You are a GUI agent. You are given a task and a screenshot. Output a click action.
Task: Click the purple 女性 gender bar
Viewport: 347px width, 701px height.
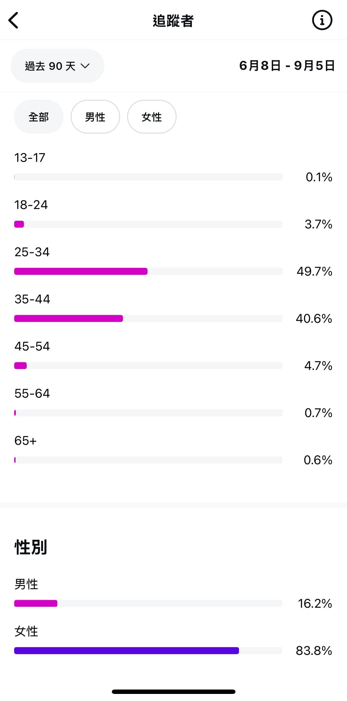[x=127, y=650]
